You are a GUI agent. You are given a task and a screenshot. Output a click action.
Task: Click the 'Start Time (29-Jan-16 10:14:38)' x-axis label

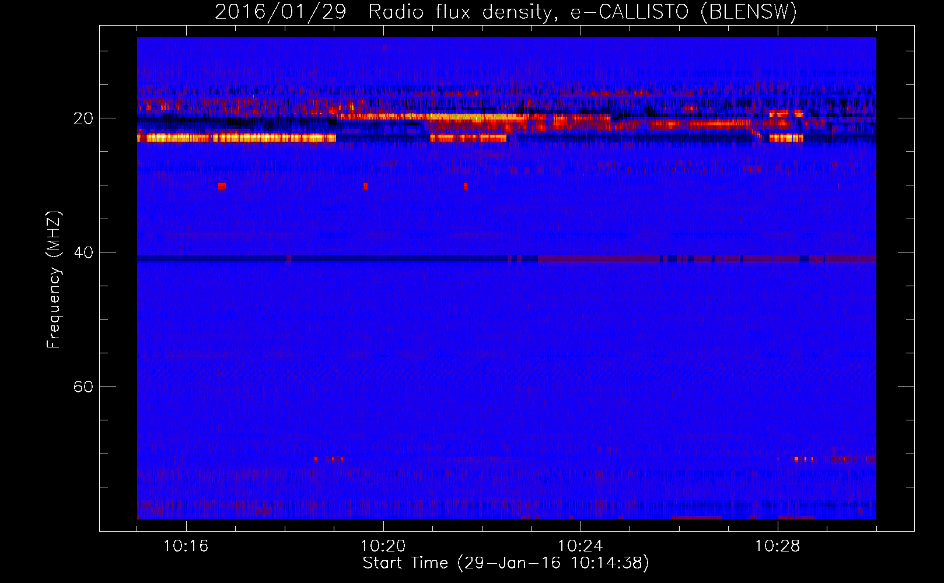point(506,563)
